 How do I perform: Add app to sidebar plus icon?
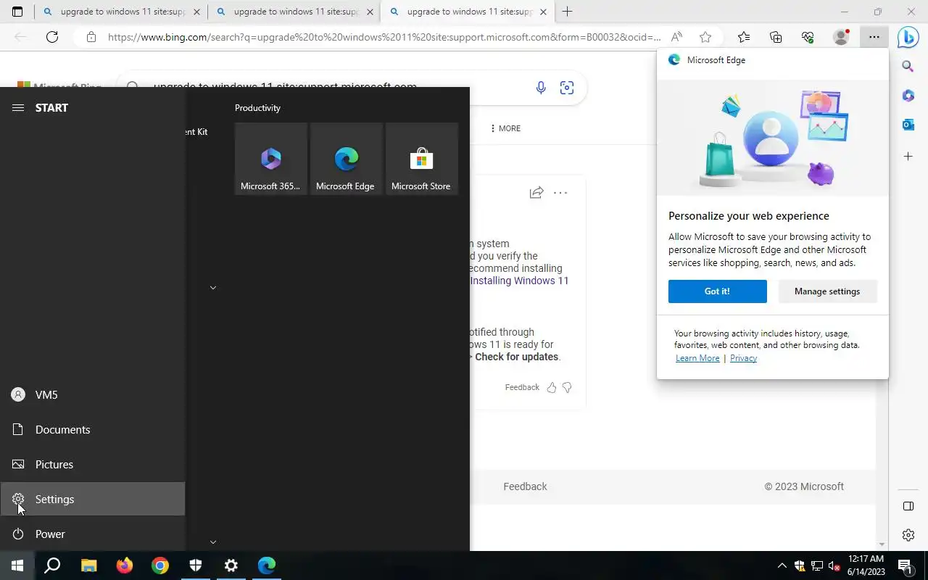[908, 156]
